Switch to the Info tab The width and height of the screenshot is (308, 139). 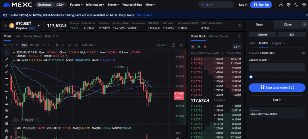point(17,36)
